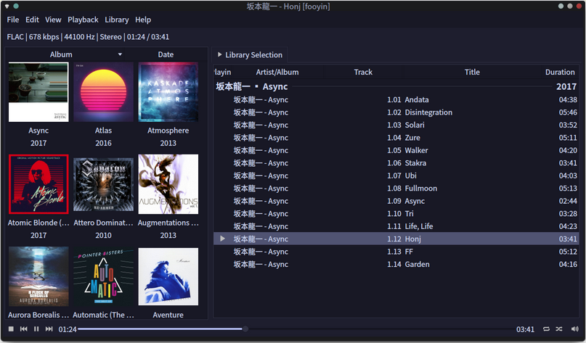Select track 1.09 Async
This screenshot has width=586, height=343.
click(x=396, y=201)
